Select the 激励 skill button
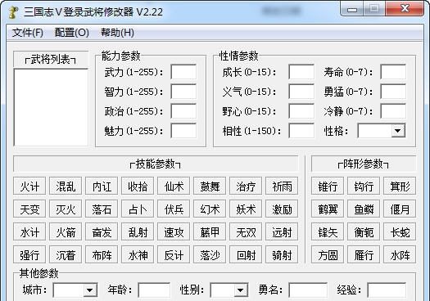430x301 pixels. (x=282, y=209)
